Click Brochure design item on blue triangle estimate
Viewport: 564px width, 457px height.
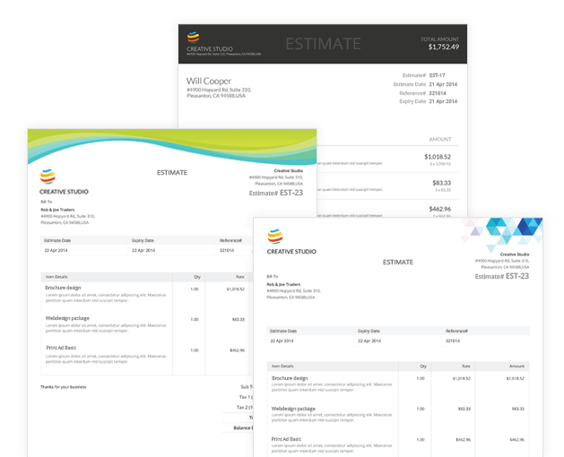[x=290, y=378]
